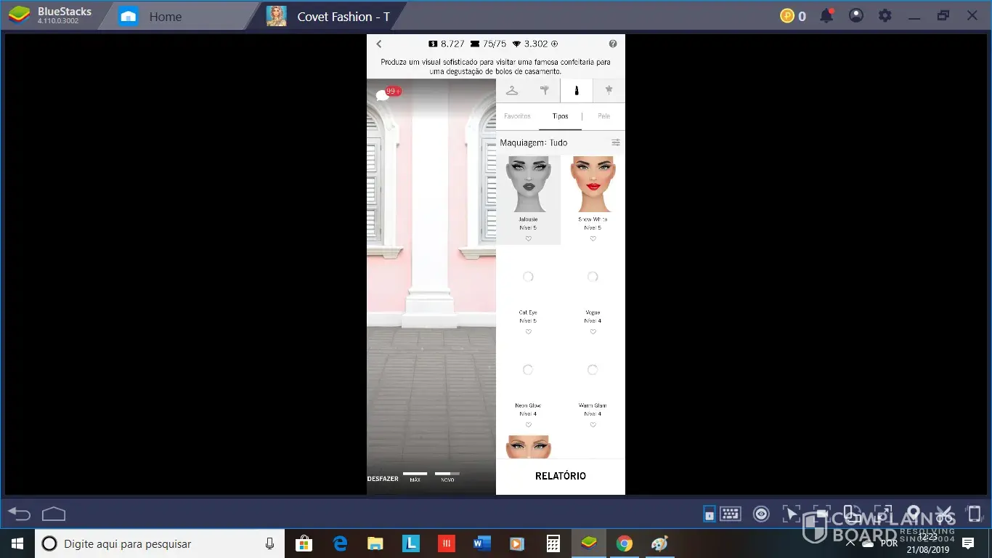Select the clothing hanger category
This screenshot has height=558, width=992.
[512, 91]
